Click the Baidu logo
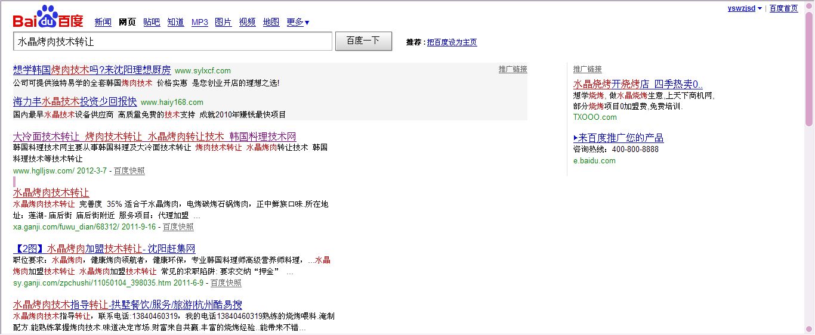The width and height of the screenshot is (815, 335). (x=48, y=18)
